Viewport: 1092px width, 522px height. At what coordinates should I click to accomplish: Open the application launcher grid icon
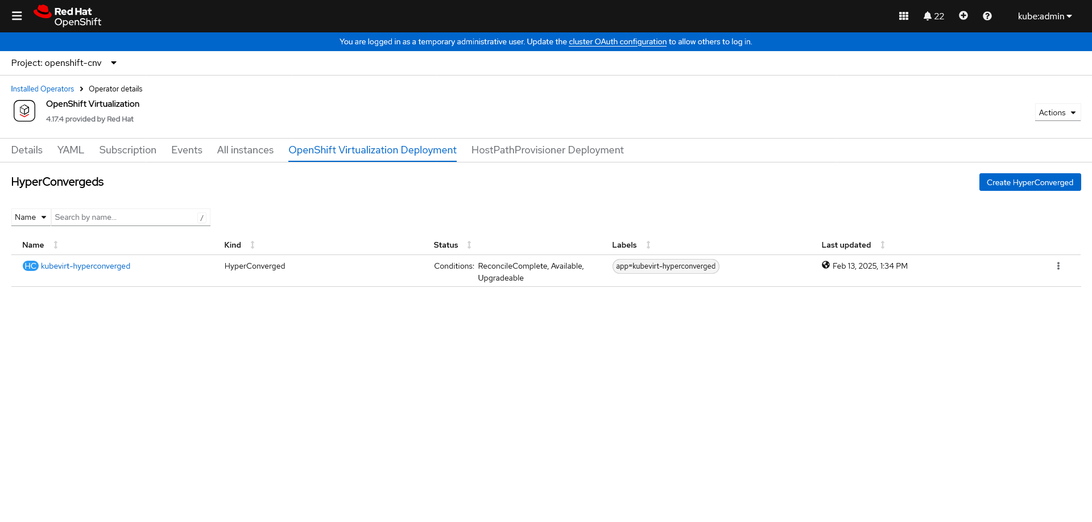tap(904, 16)
